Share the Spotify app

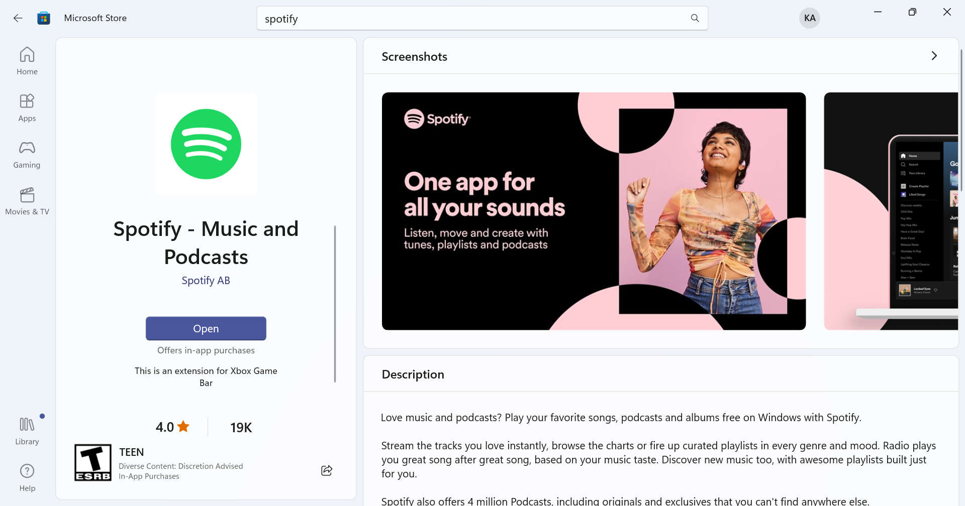point(327,470)
